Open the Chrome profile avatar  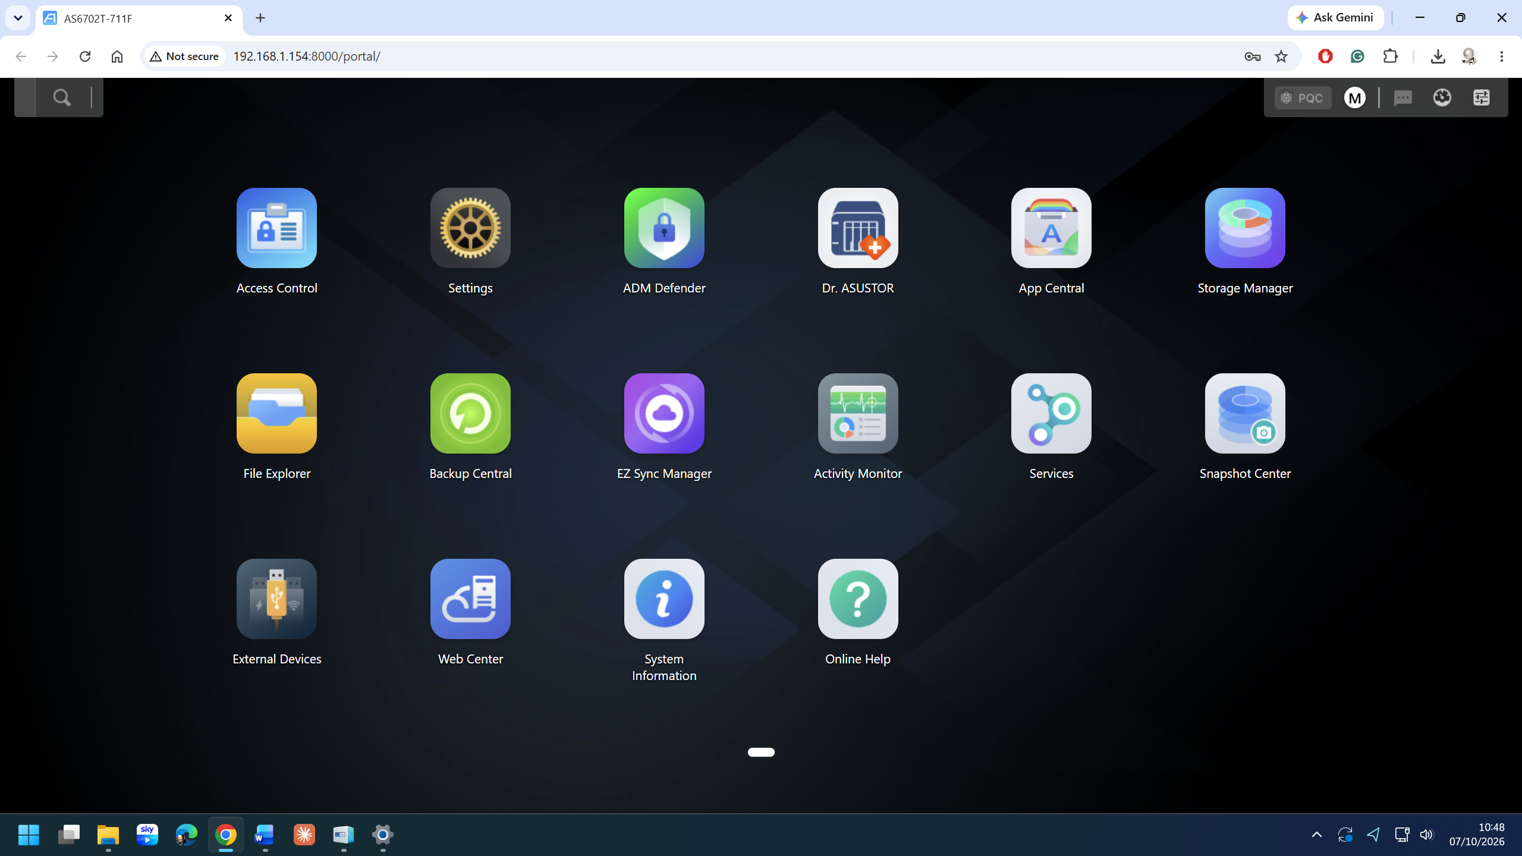click(x=1469, y=56)
